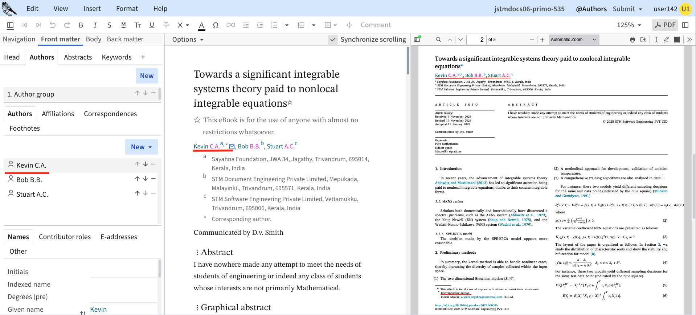Expand the Options dropdown

188,40
